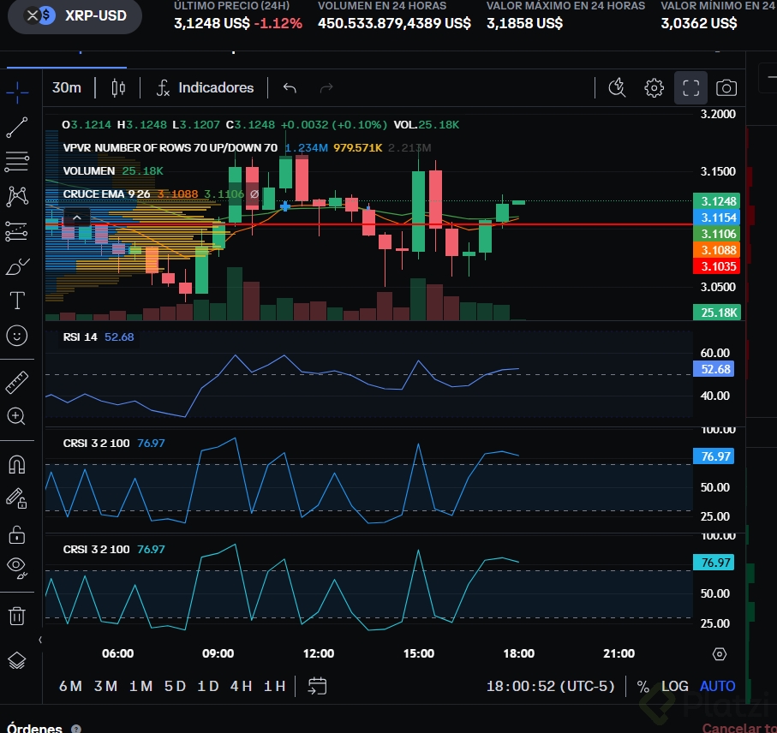This screenshot has height=733, width=777.
Task: Select the ruler measure tool
Action: tap(17, 383)
